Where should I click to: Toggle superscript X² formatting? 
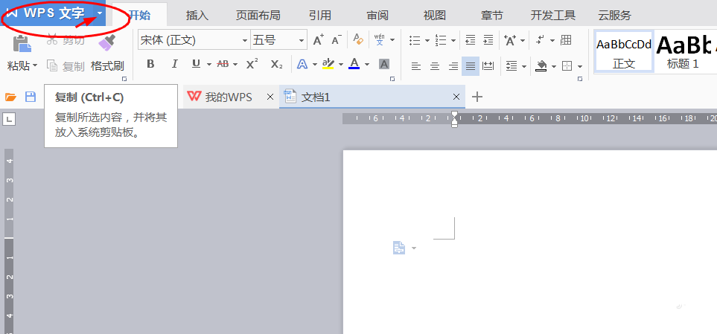tap(252, 64)
